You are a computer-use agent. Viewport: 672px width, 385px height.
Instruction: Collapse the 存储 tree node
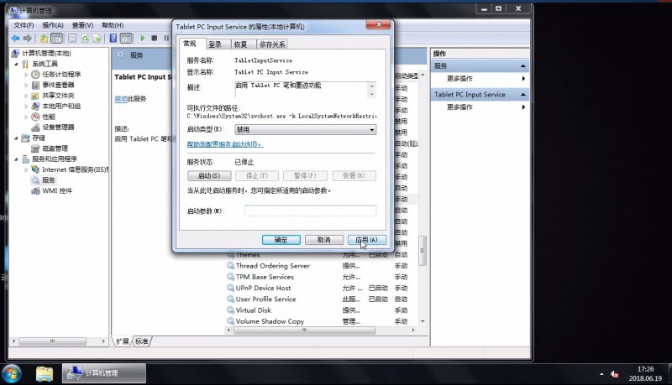16,138
